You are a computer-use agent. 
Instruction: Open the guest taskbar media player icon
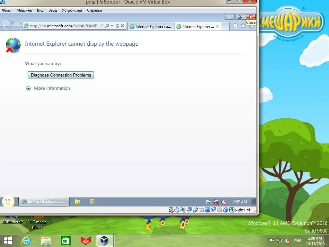(92, 202)
